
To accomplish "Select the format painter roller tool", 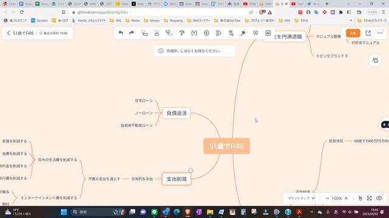I will (182, 33).
